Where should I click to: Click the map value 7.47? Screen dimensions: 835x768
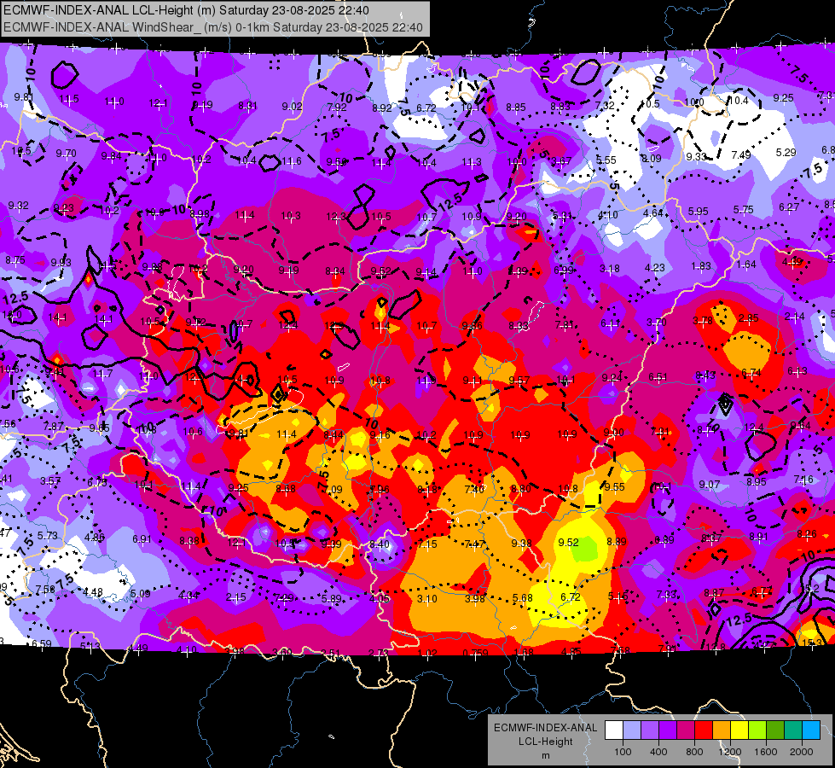coord(474,544)
